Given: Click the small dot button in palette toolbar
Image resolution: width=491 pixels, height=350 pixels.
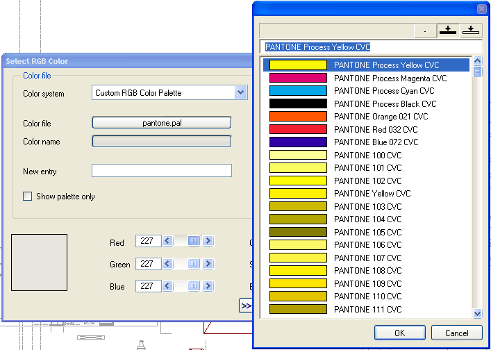Looking at the screenshot, I should coord(425,31).
